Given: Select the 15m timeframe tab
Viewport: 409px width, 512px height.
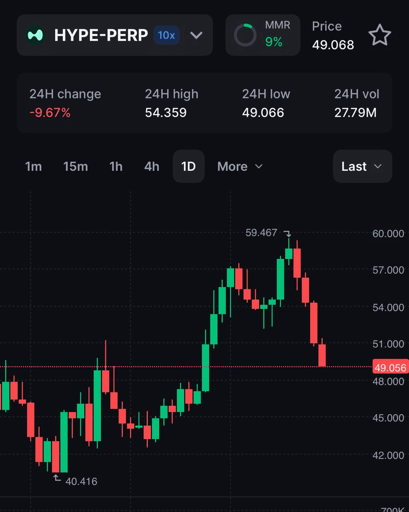Looking at the screenshot, I should pos(76,166).
